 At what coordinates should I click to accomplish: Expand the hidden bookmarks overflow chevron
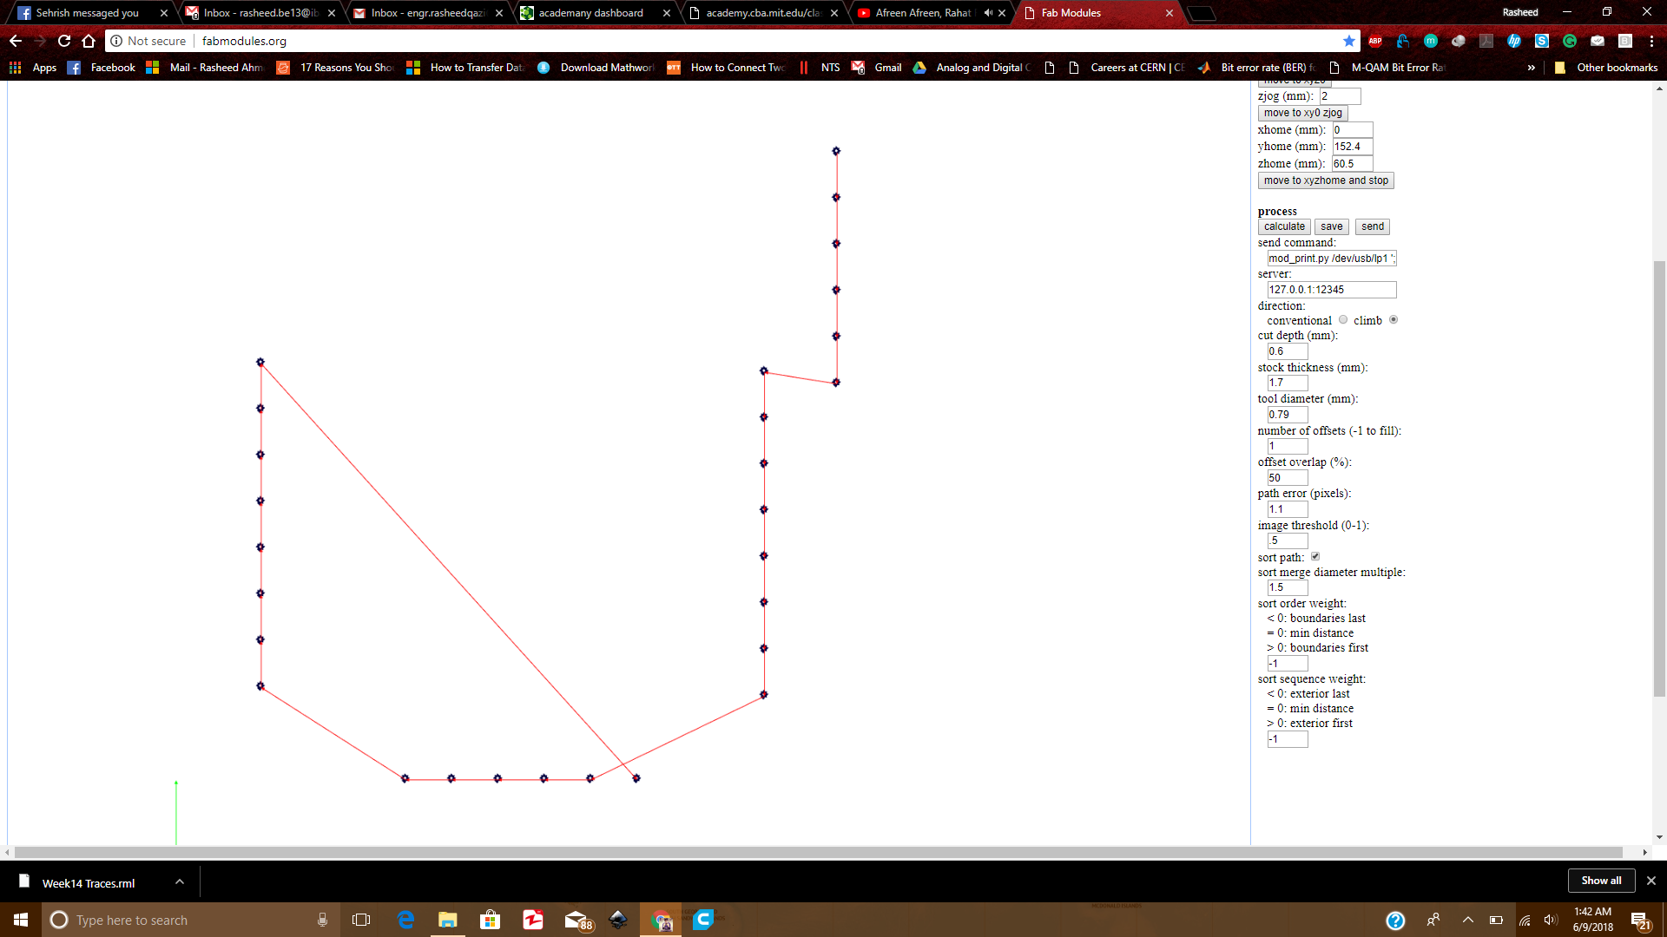(x=1531, y=68)
